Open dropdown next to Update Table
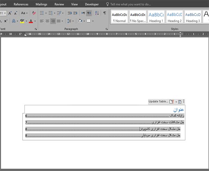This screenshot has height=171, width=209. point(176,102)
